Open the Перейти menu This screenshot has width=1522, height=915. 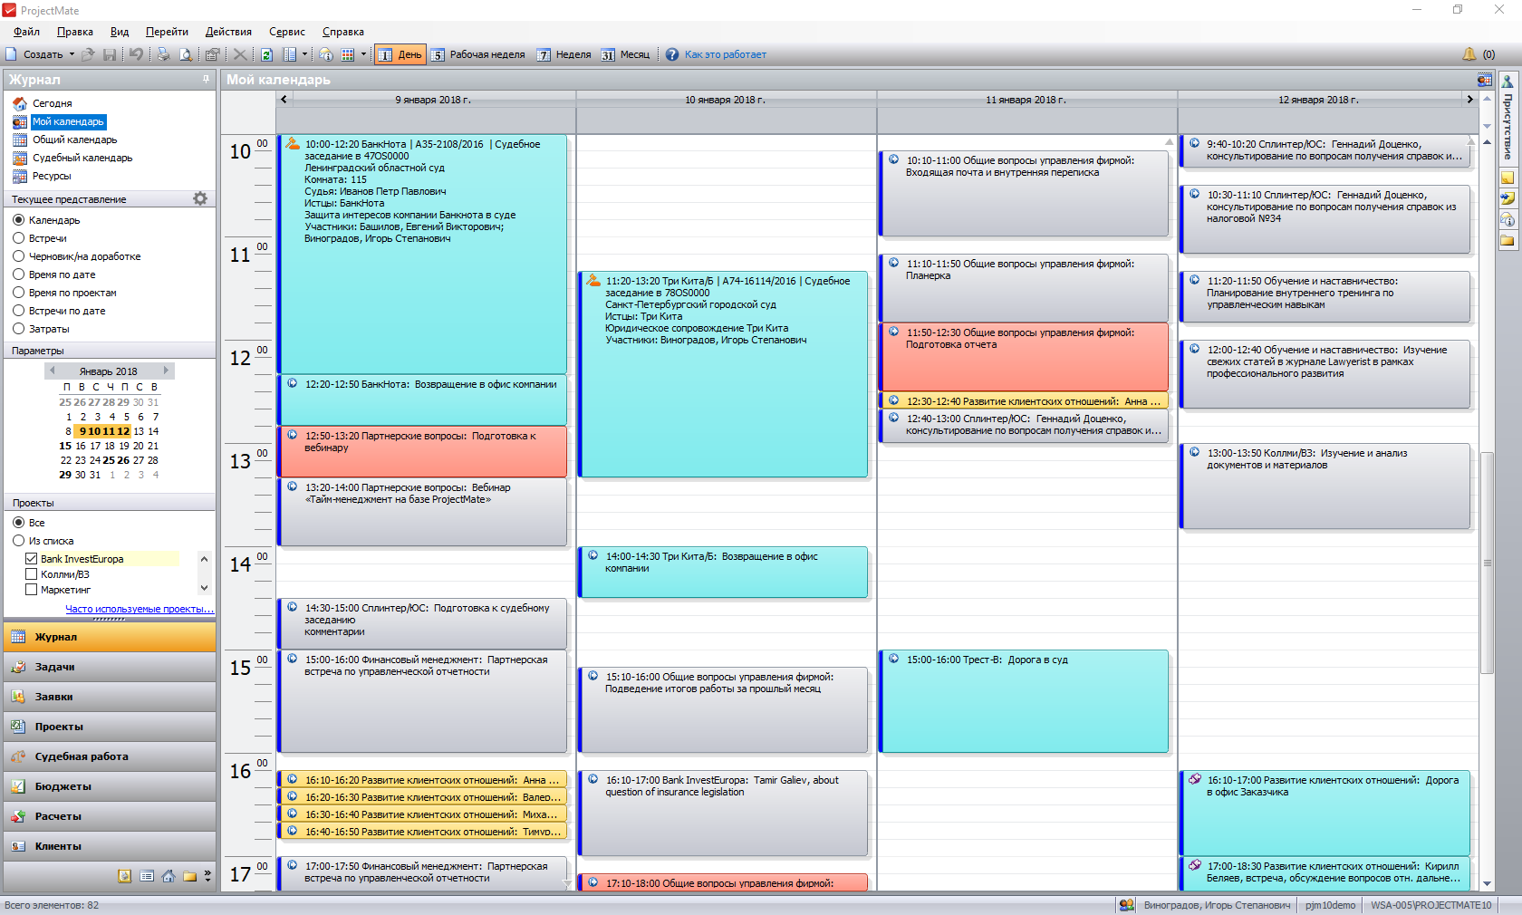coord(167,32)
